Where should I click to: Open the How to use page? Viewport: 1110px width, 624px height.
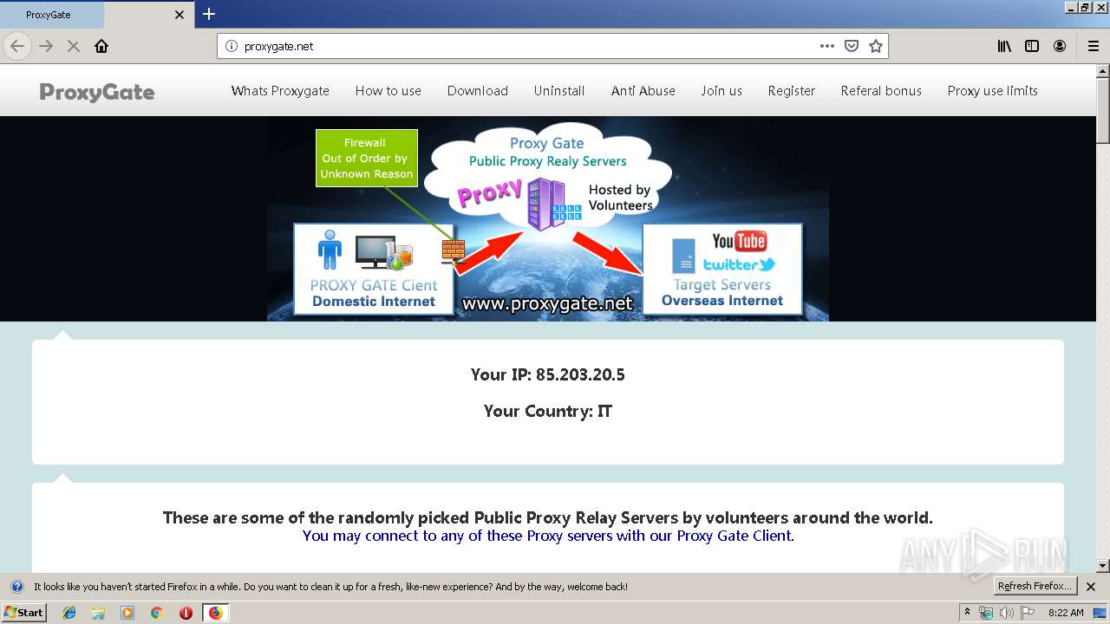(388, 91)
